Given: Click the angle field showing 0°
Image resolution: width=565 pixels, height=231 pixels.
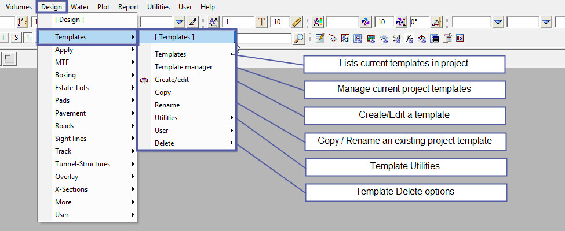Looking at the screenshot, I should click(419, 22).
